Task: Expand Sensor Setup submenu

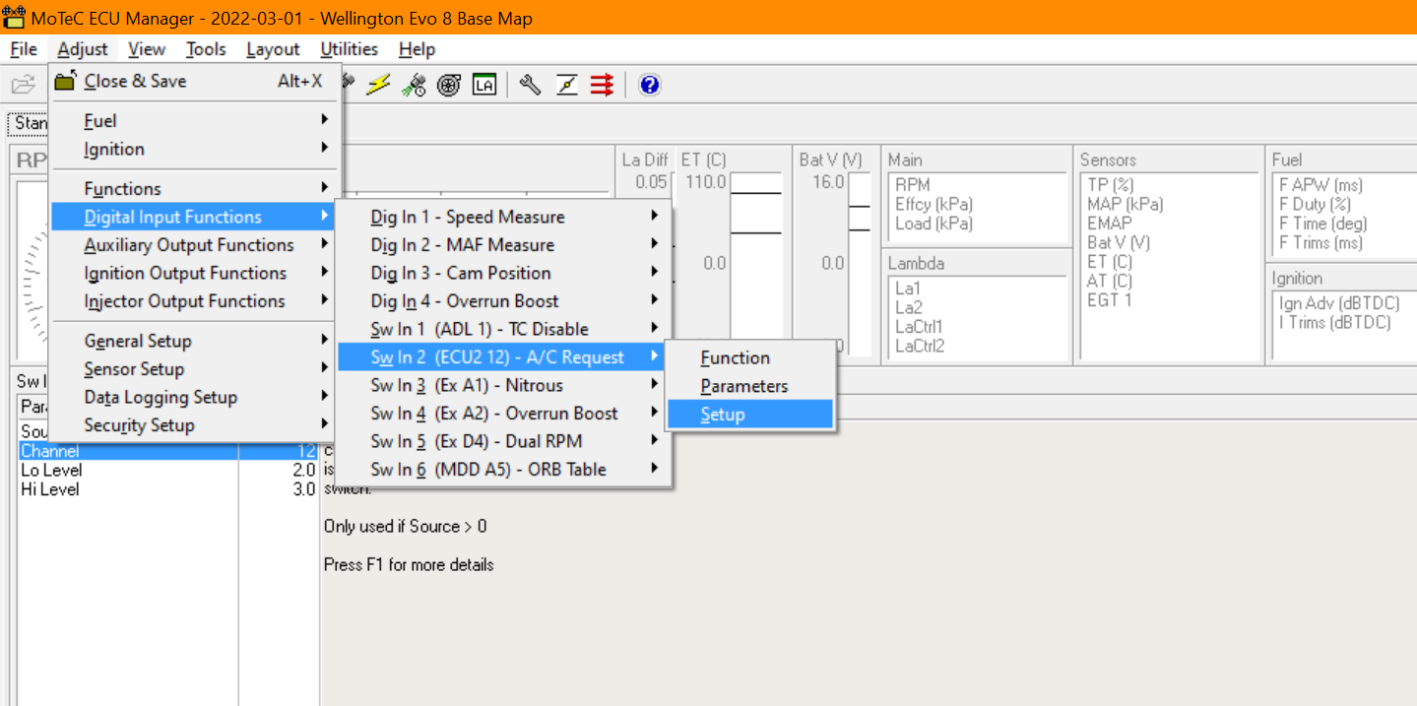Action: coord(195,369)
